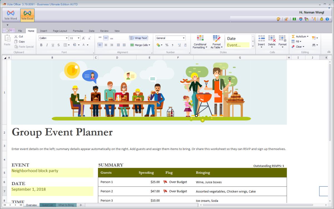Screen dimensions: 334x209
Task: Switch to the Formulas ribbon tab
Action: (x=78, y=31)
